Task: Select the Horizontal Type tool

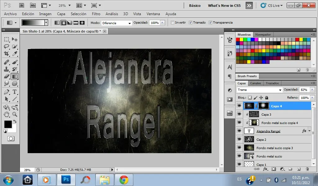Action: [x=14, y=92]
